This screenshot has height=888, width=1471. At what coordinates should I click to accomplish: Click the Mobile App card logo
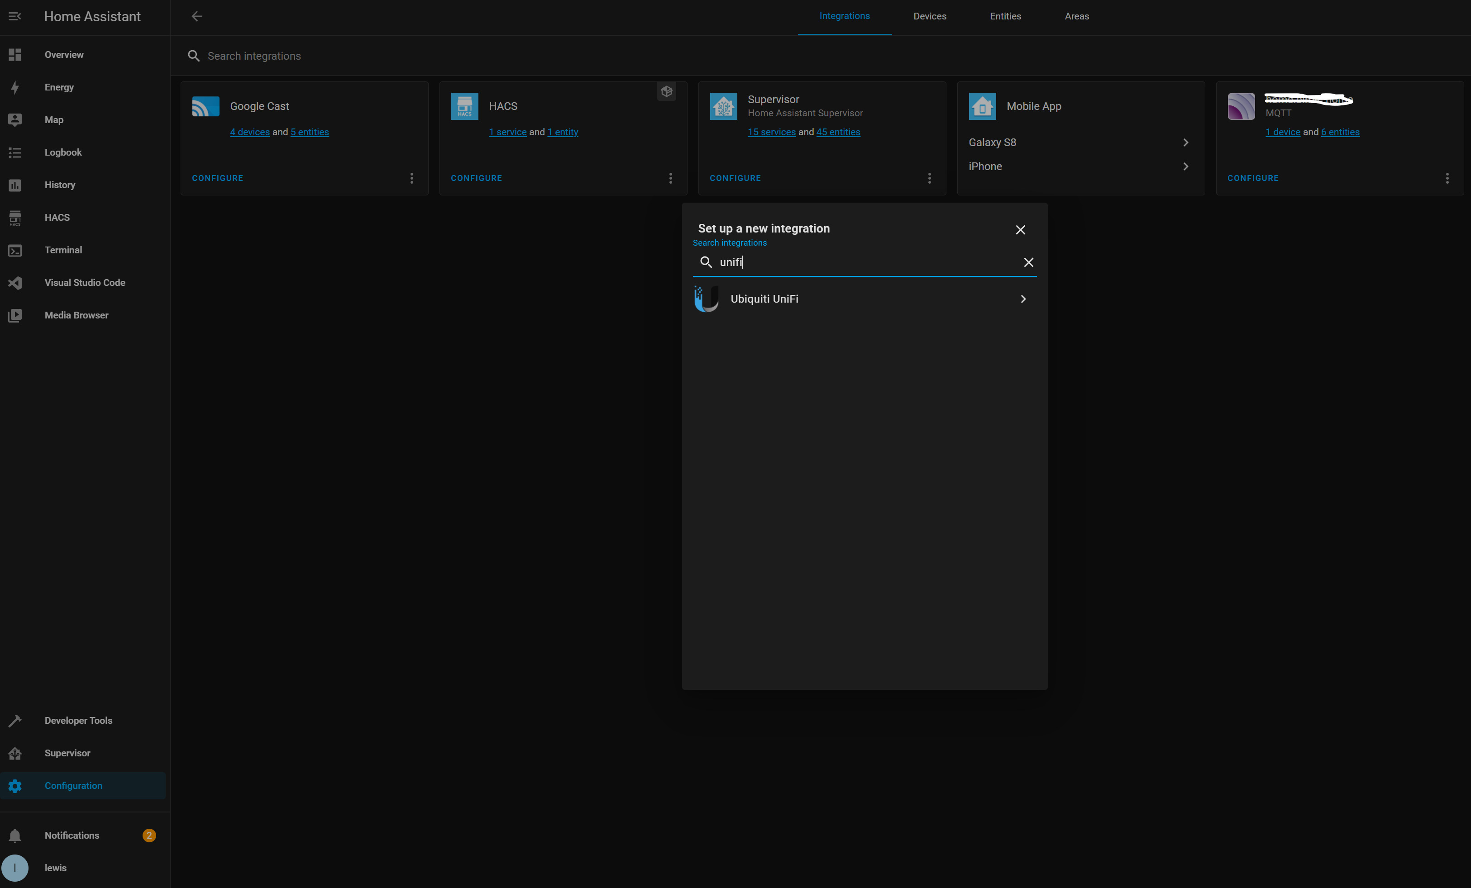(983, 106)
